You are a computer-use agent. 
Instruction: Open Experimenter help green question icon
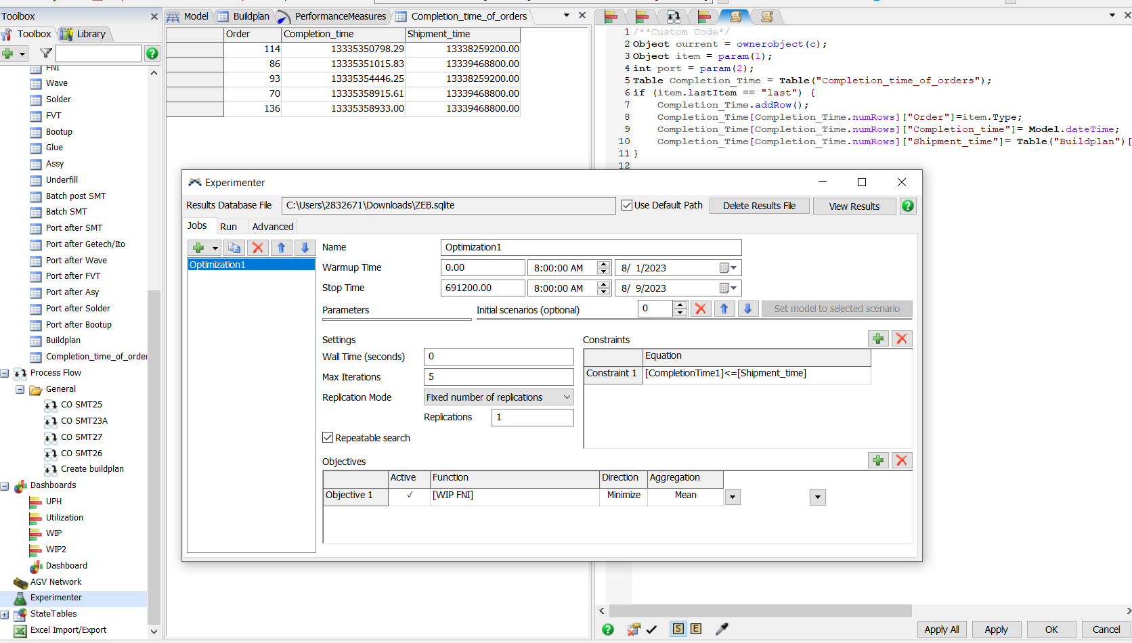pos(908,206)
